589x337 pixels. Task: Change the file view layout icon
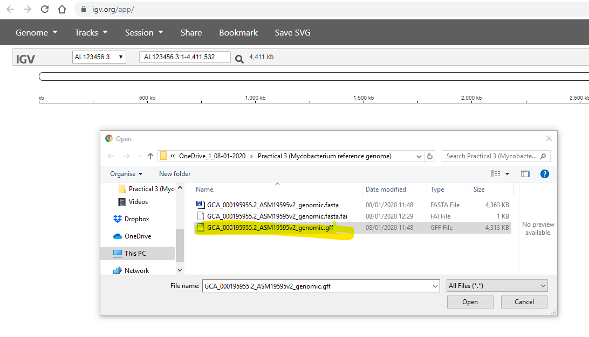(496, 174)
